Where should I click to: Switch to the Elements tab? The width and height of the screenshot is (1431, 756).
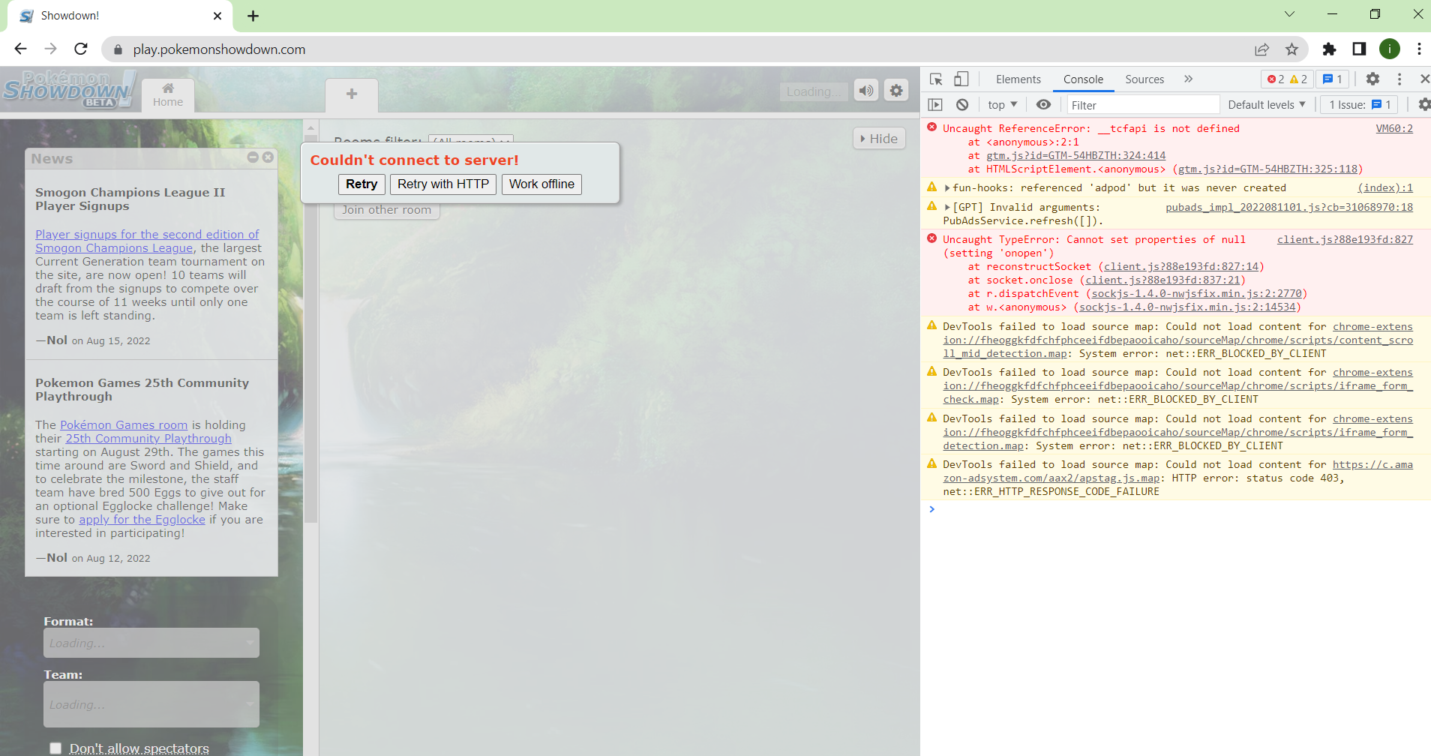tap(1018, 79)
